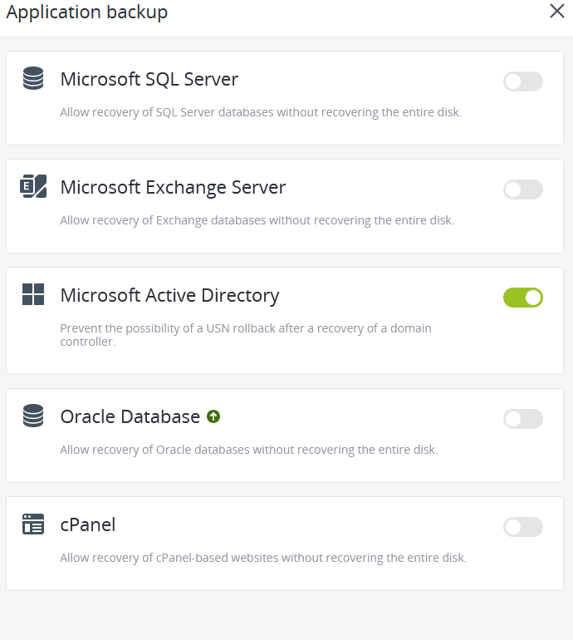Switch on Oracle Database backup

[523, 419]
